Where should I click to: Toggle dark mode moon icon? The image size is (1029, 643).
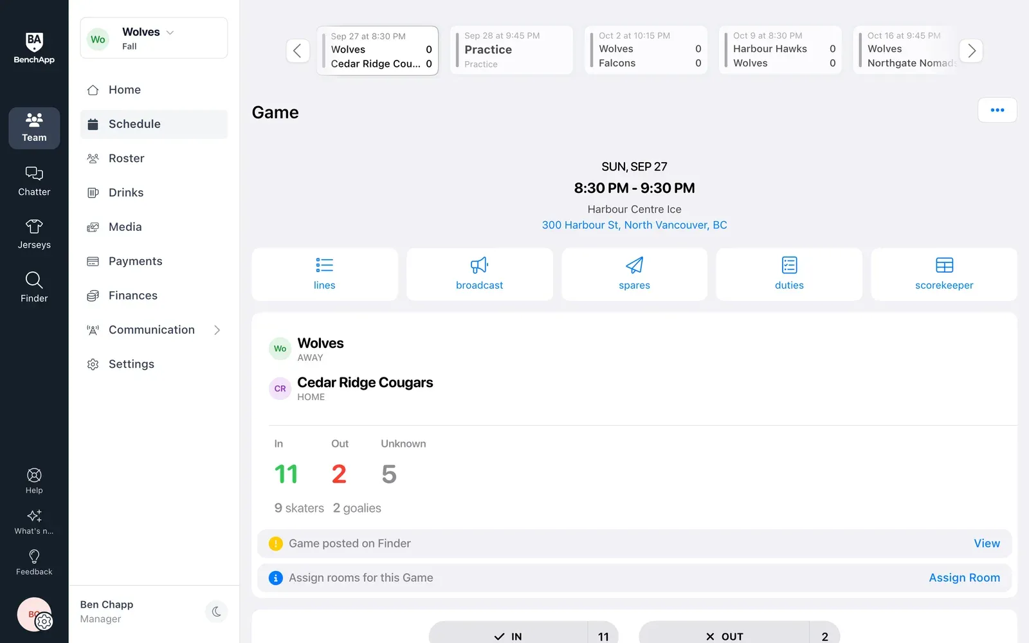tap(216, 611)
